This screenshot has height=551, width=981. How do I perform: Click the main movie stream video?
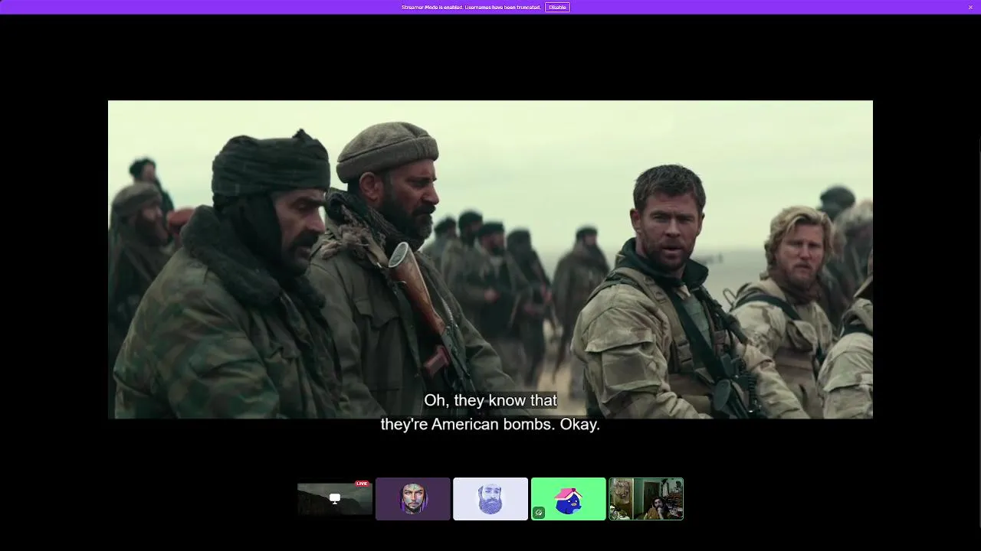coord(490,259)
